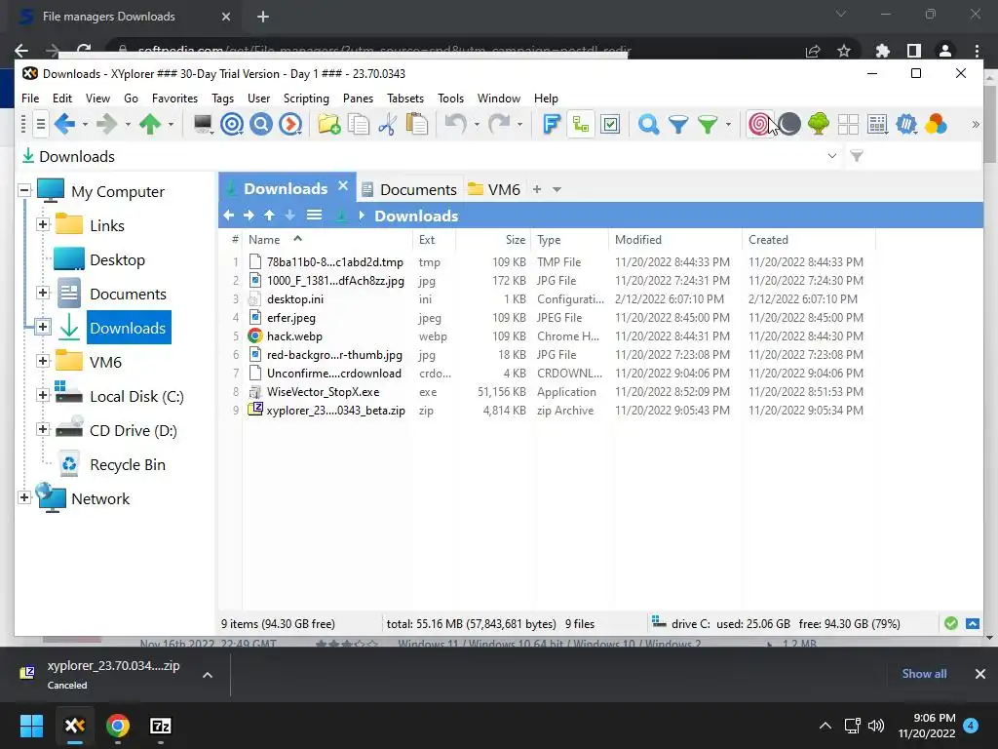Click the blue Back arrow in toolbar
Image resolution: width=998 pixels, height=749 pixels.
pyautogui.click(x=64, y=124)
